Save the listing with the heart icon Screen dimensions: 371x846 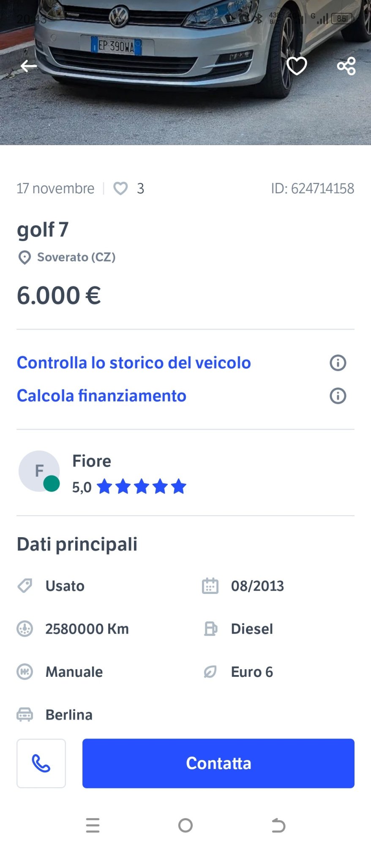point(297,66)
